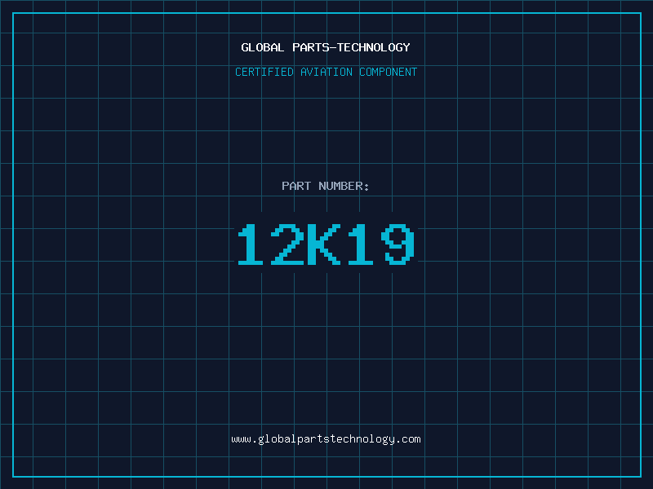
Task: Open the www.globalpartstechnology.com link
Action: tap(326, 439)
